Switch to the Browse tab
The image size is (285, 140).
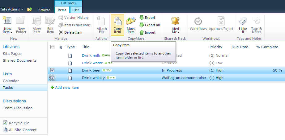tap(44, 10)
